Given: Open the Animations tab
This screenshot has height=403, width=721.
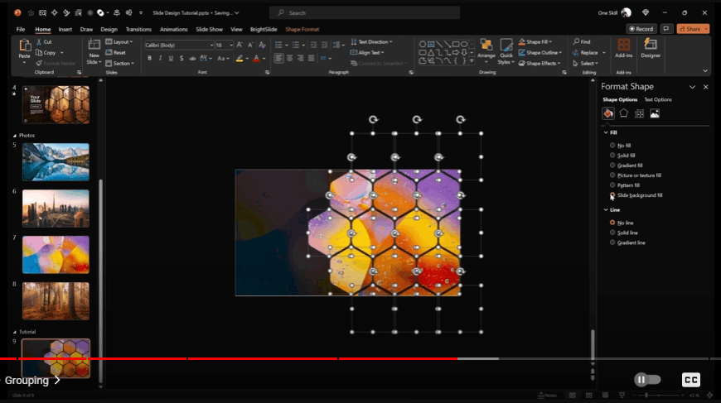Looking at the screenshot, I should point(173,29).
